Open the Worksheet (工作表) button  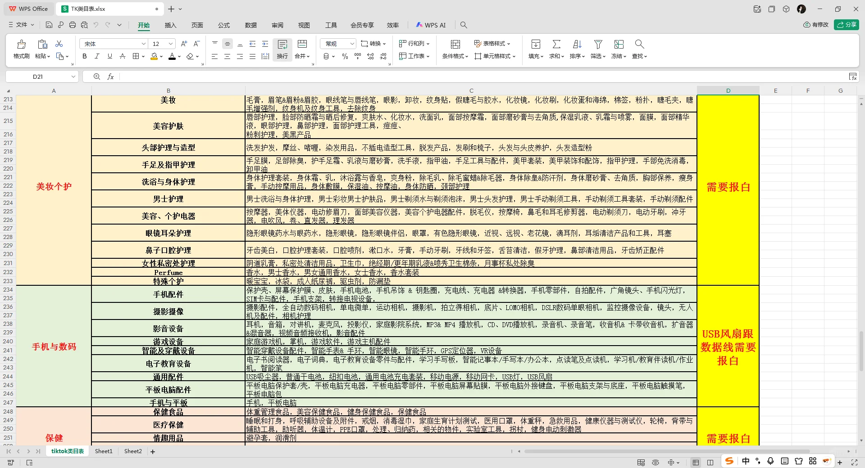click(x=414, y=56)
